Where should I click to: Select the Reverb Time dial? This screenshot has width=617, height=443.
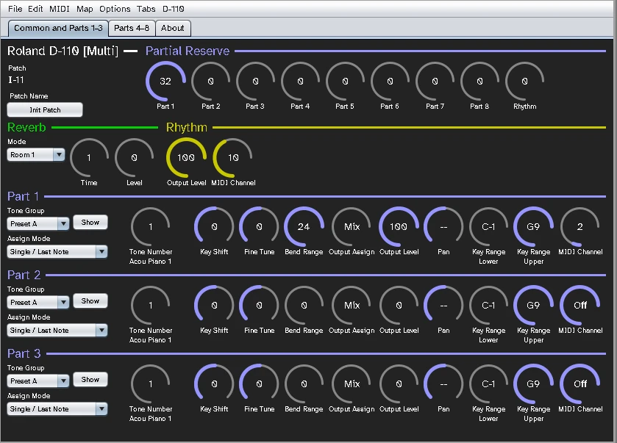(x=89, y=158)
